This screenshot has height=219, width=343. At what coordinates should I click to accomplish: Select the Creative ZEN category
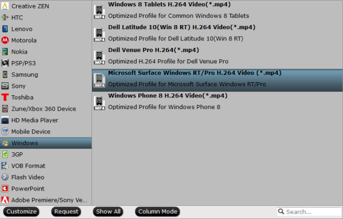pyautogui.click(x=46, y=6)
